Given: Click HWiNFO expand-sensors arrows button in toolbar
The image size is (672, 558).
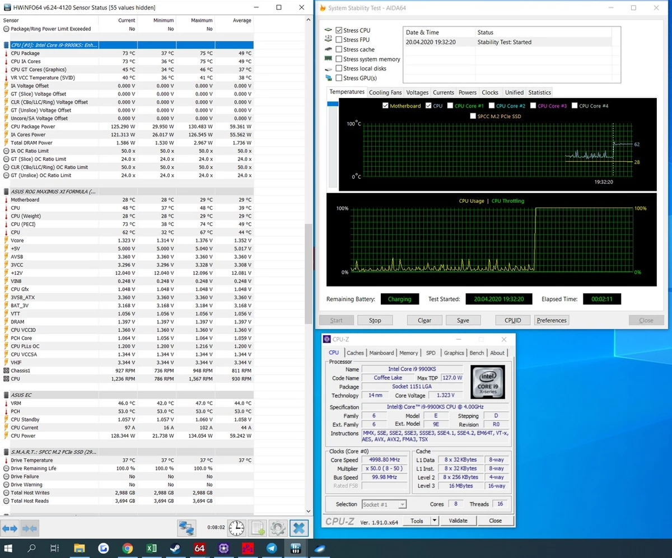Looking at the screenshot, I should tap(11, 528).
